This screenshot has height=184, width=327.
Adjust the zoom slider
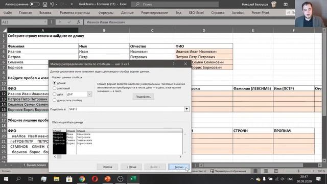pyautogui.click(x=298, y=171)
